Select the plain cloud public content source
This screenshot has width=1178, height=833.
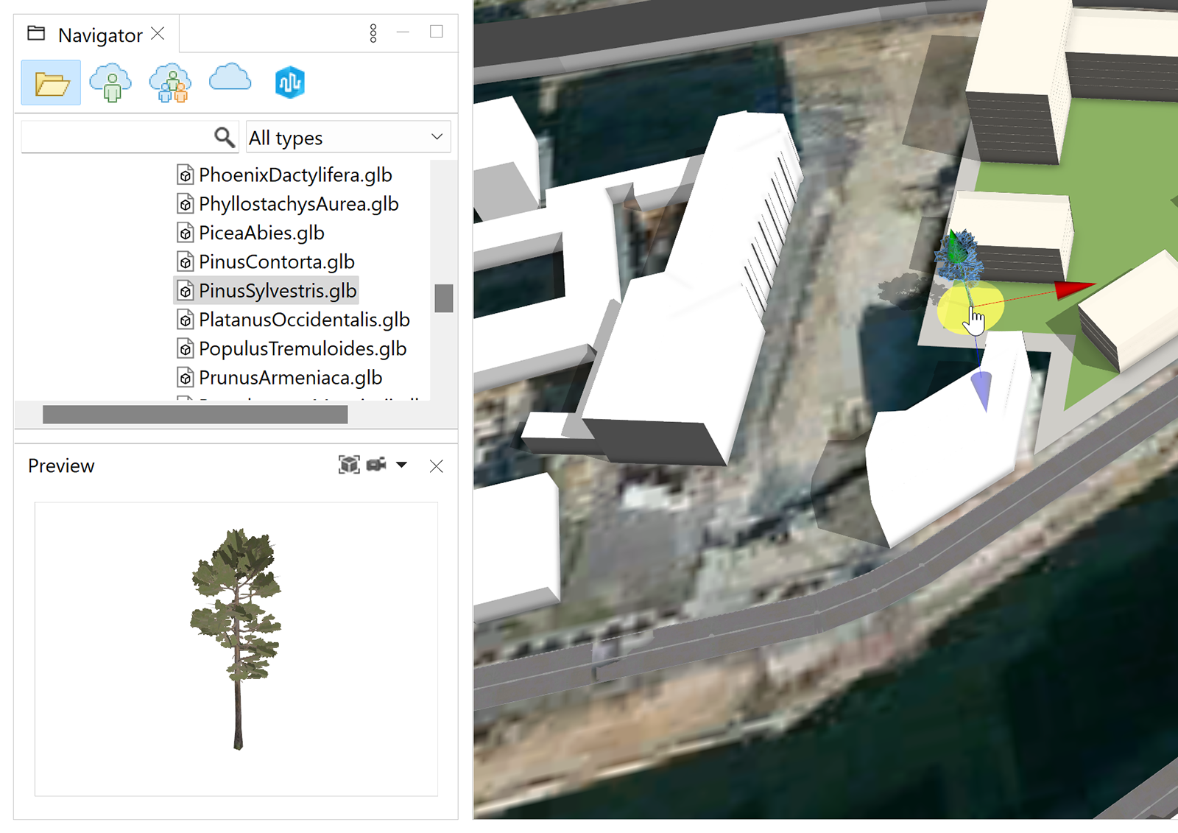coord(228,82)
